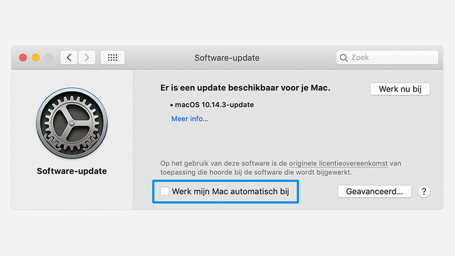Open the 'originele licentieovereenkomst' link

click(338, 163)
